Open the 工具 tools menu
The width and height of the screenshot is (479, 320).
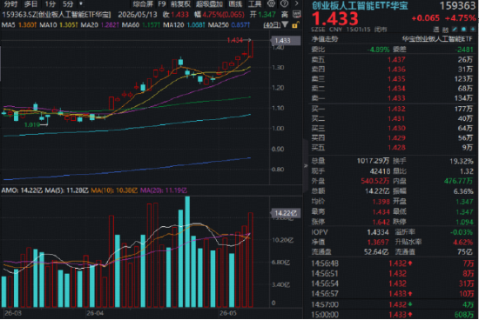(254, 4)
